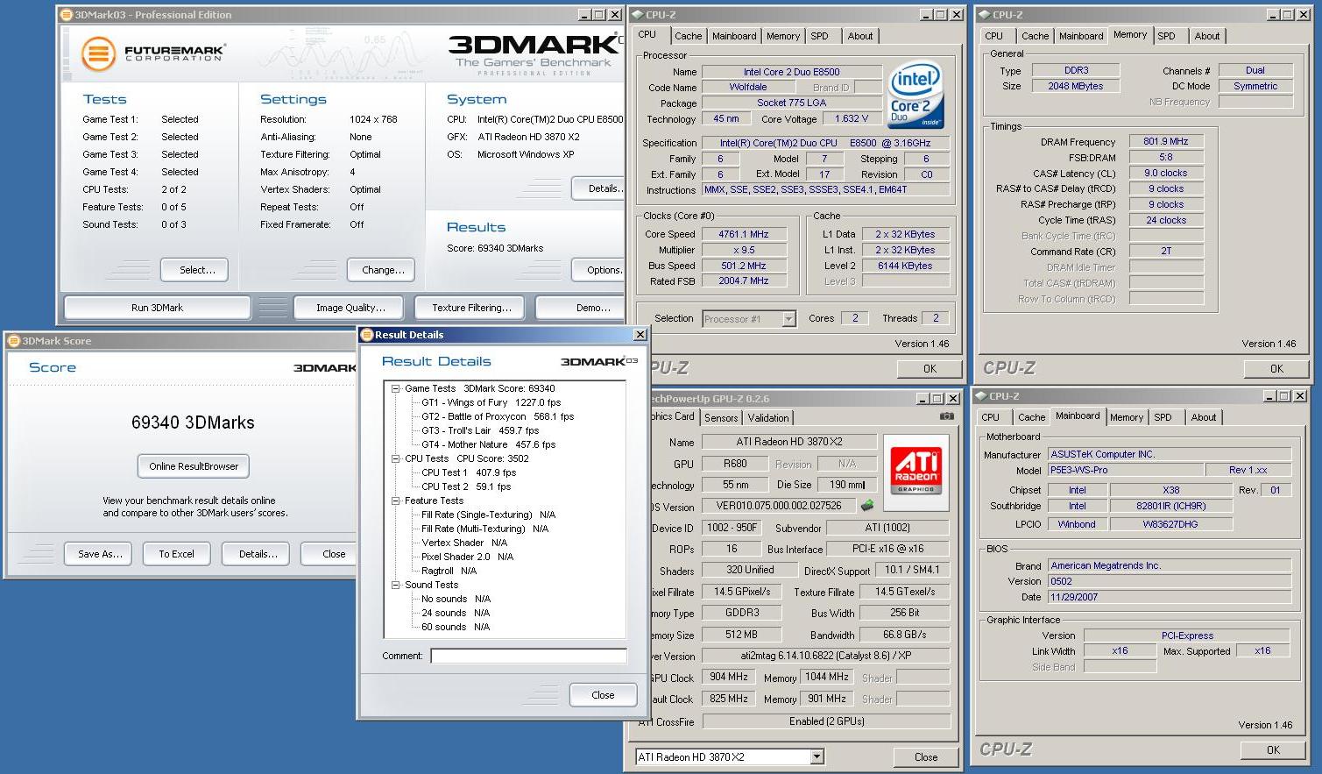Click the Futuremark Corporation orange logo
This screenshot has width=1322, height=774.
click(99, 53)
